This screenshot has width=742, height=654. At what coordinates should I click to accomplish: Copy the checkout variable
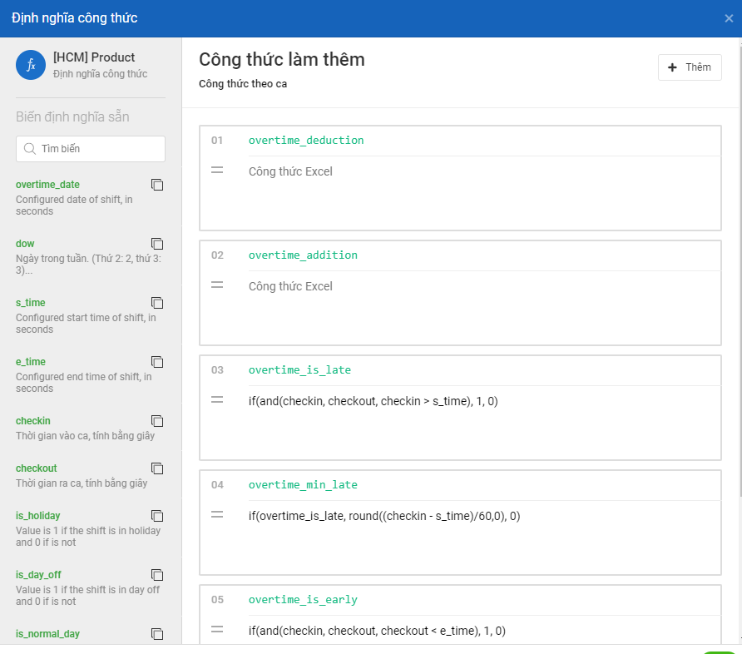pyautogui.click(x=157, y=468)
